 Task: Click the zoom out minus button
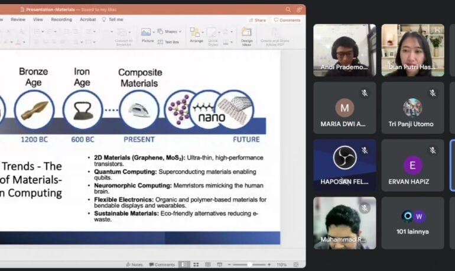(x=229, y=264)
